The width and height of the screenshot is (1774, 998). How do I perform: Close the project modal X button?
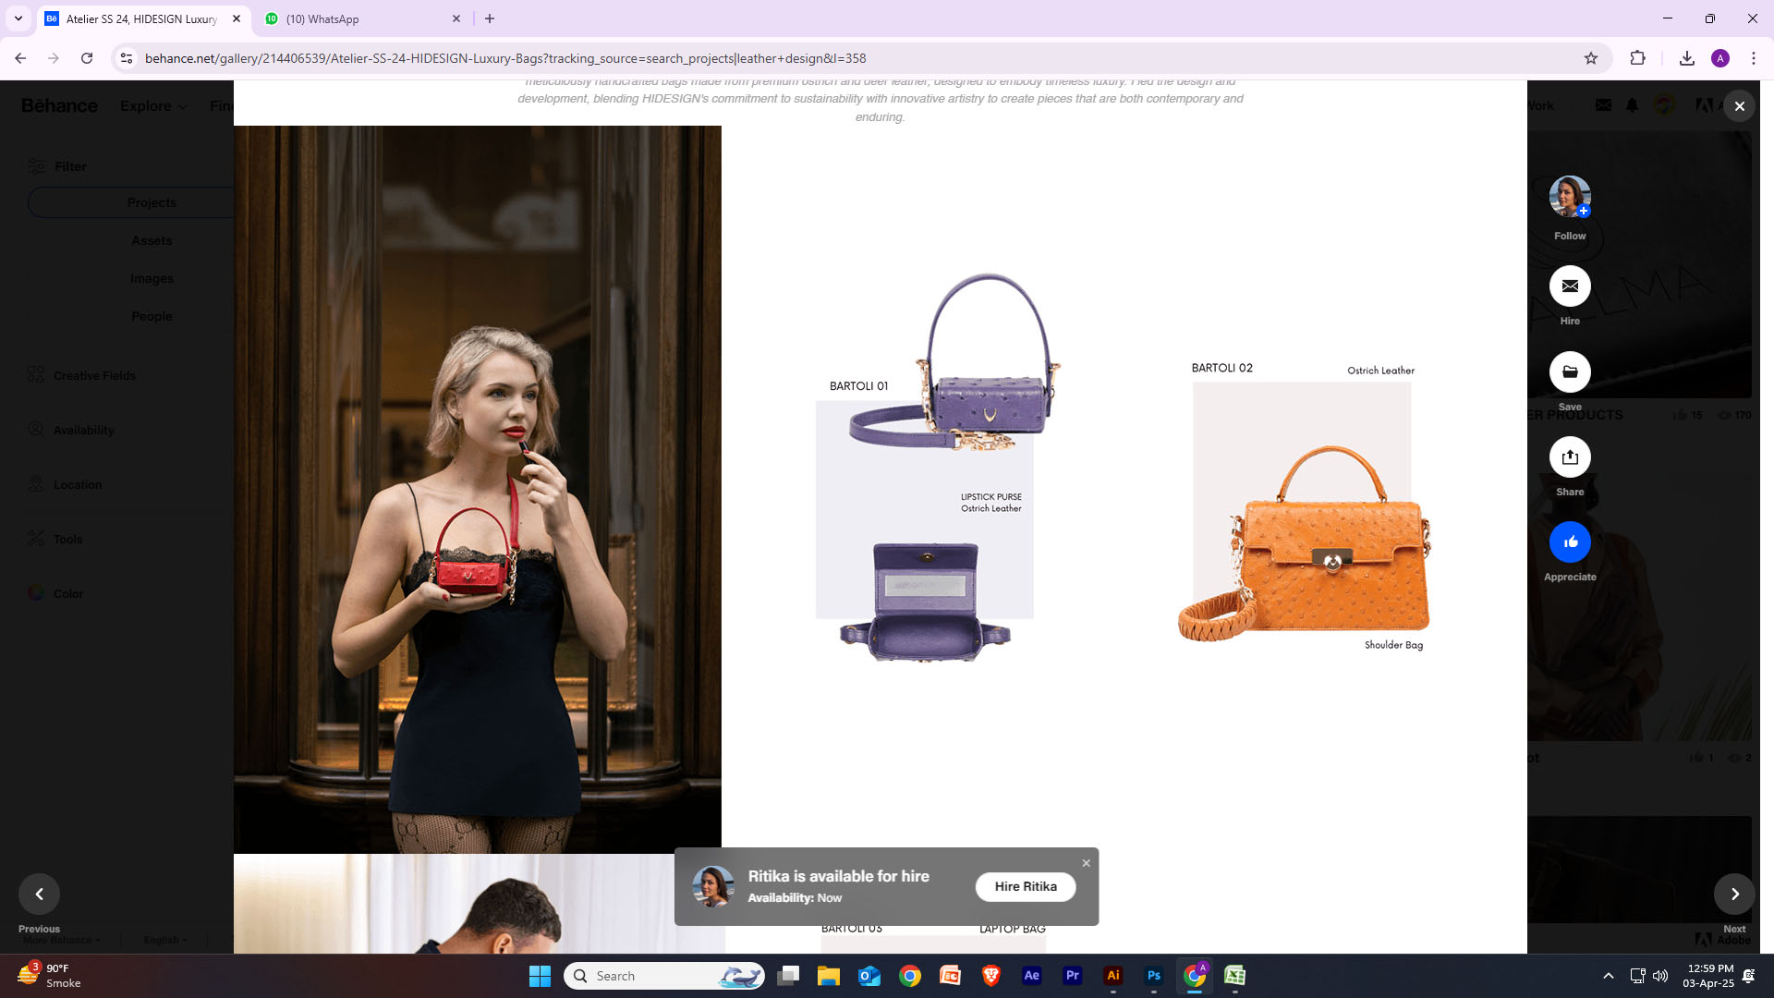coord(1739,106)
